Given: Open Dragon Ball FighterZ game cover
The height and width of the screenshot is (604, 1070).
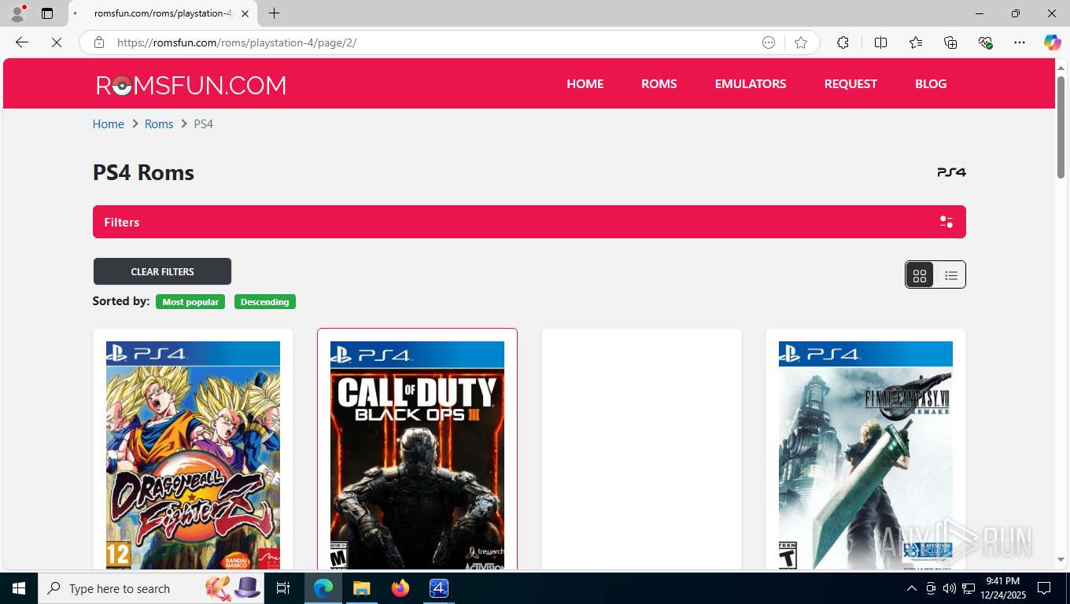Looking at the screenshot, I should click(x=193, y=455).
